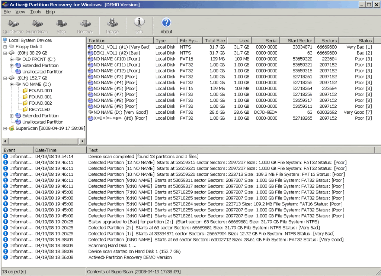
Task: Recover the selected partition
Action: [85, 25]
